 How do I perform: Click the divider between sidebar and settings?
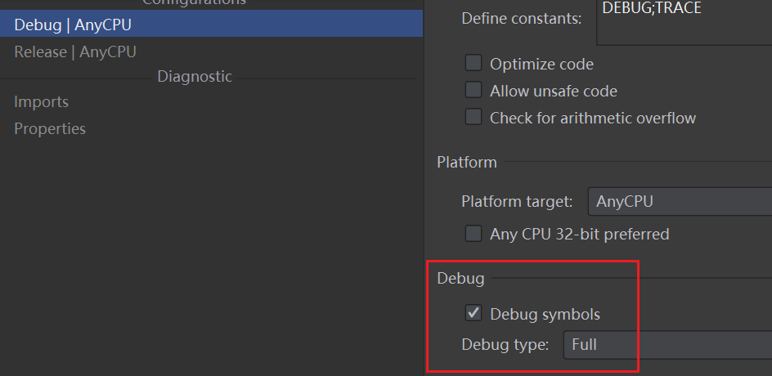(x=424, y=188)
